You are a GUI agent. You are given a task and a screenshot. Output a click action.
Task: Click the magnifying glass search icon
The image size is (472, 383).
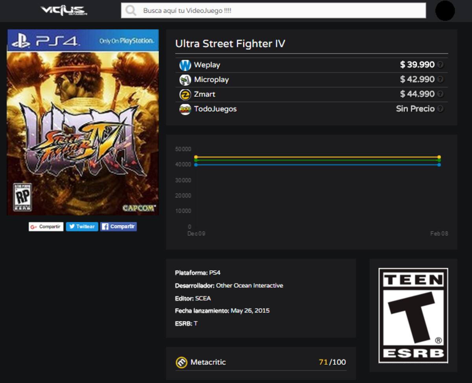(131, 11)
